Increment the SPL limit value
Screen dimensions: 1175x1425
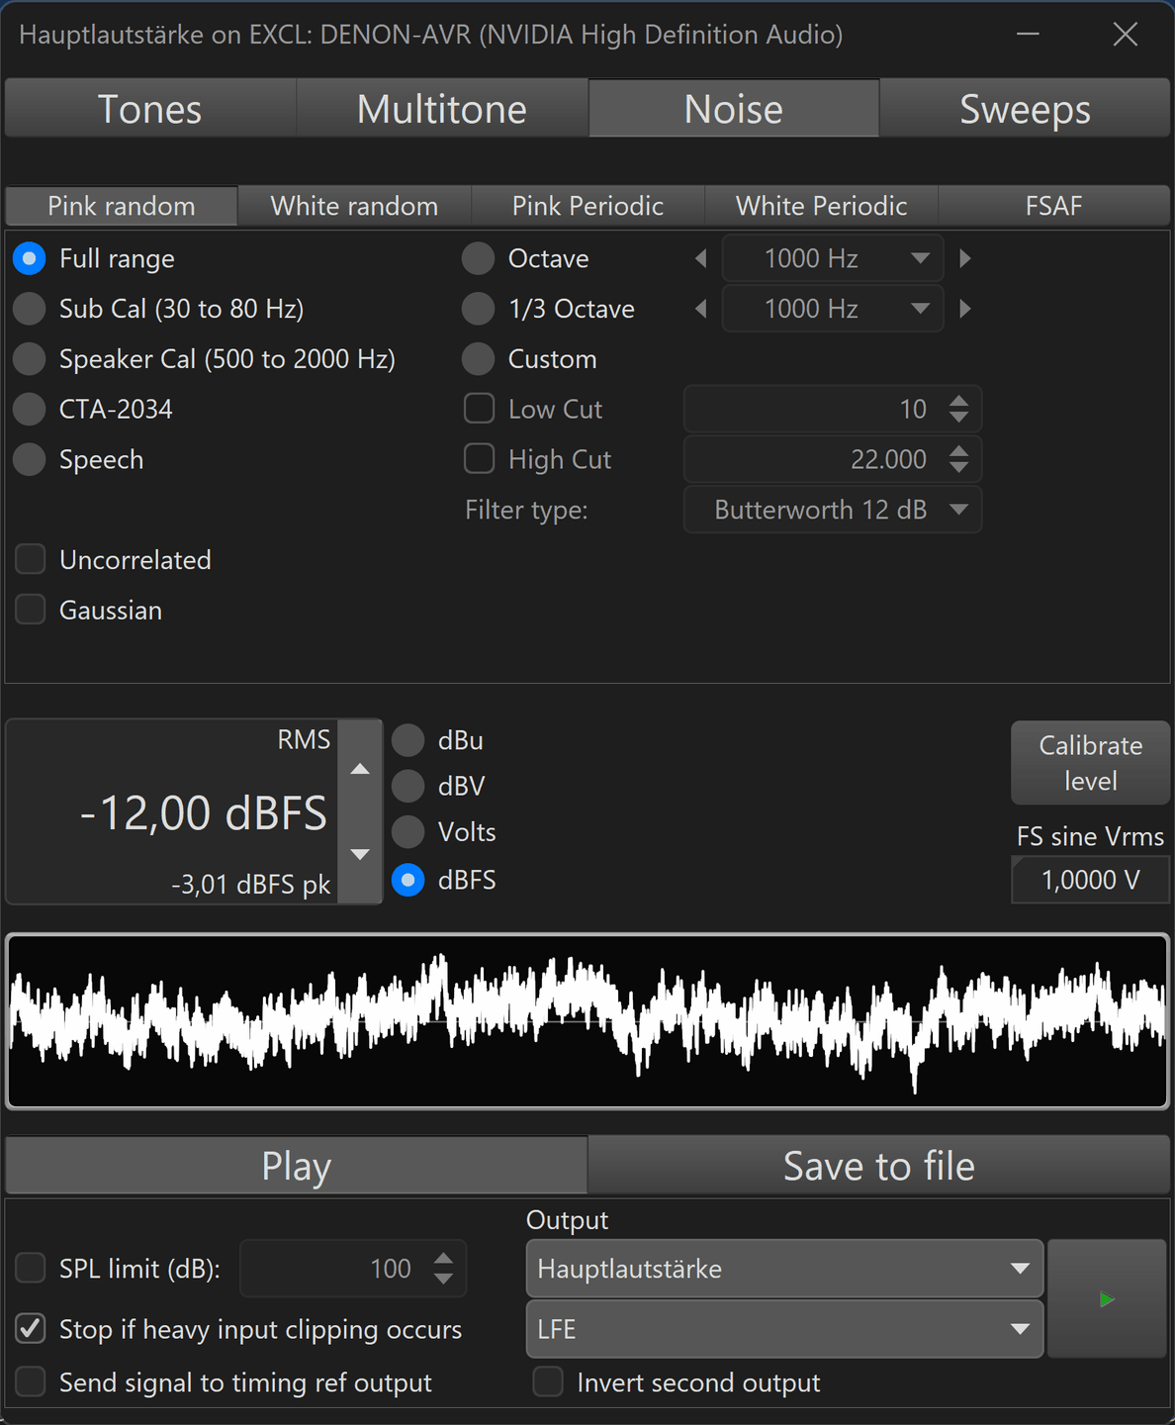444,1259
